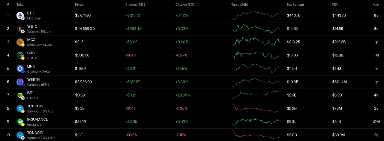Click the Meta Games Coin gold icon
This screenshot has width=384, height=141.
(x=20, y=42)
